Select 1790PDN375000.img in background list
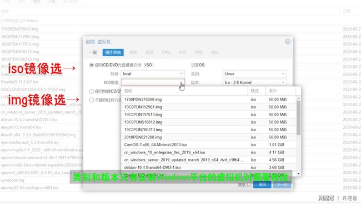This screenshot has height=204, width=361. pyautogui.click(x=19, y=29)
